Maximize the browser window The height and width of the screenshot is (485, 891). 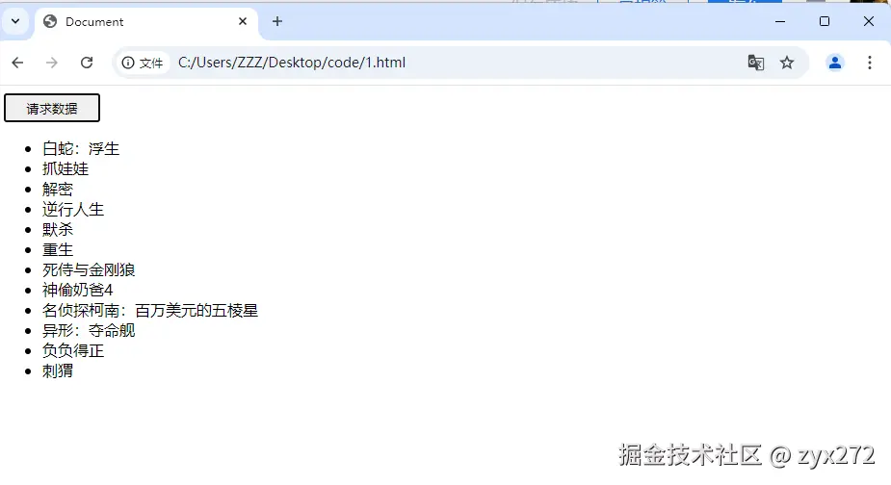pos(825,21)
